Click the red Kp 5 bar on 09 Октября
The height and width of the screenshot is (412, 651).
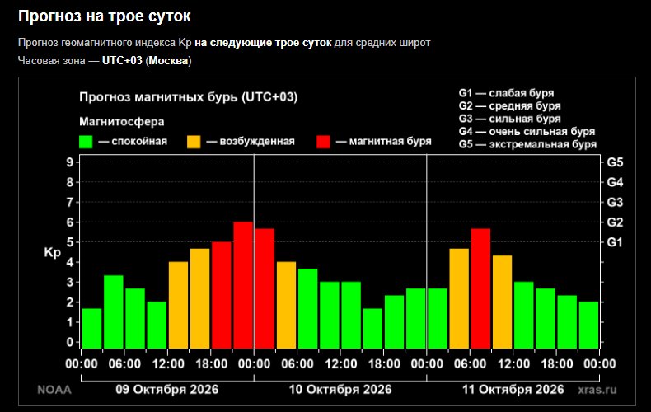point(222,295)
